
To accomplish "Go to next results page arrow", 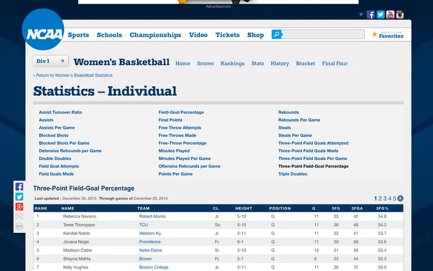I will 400,198.
